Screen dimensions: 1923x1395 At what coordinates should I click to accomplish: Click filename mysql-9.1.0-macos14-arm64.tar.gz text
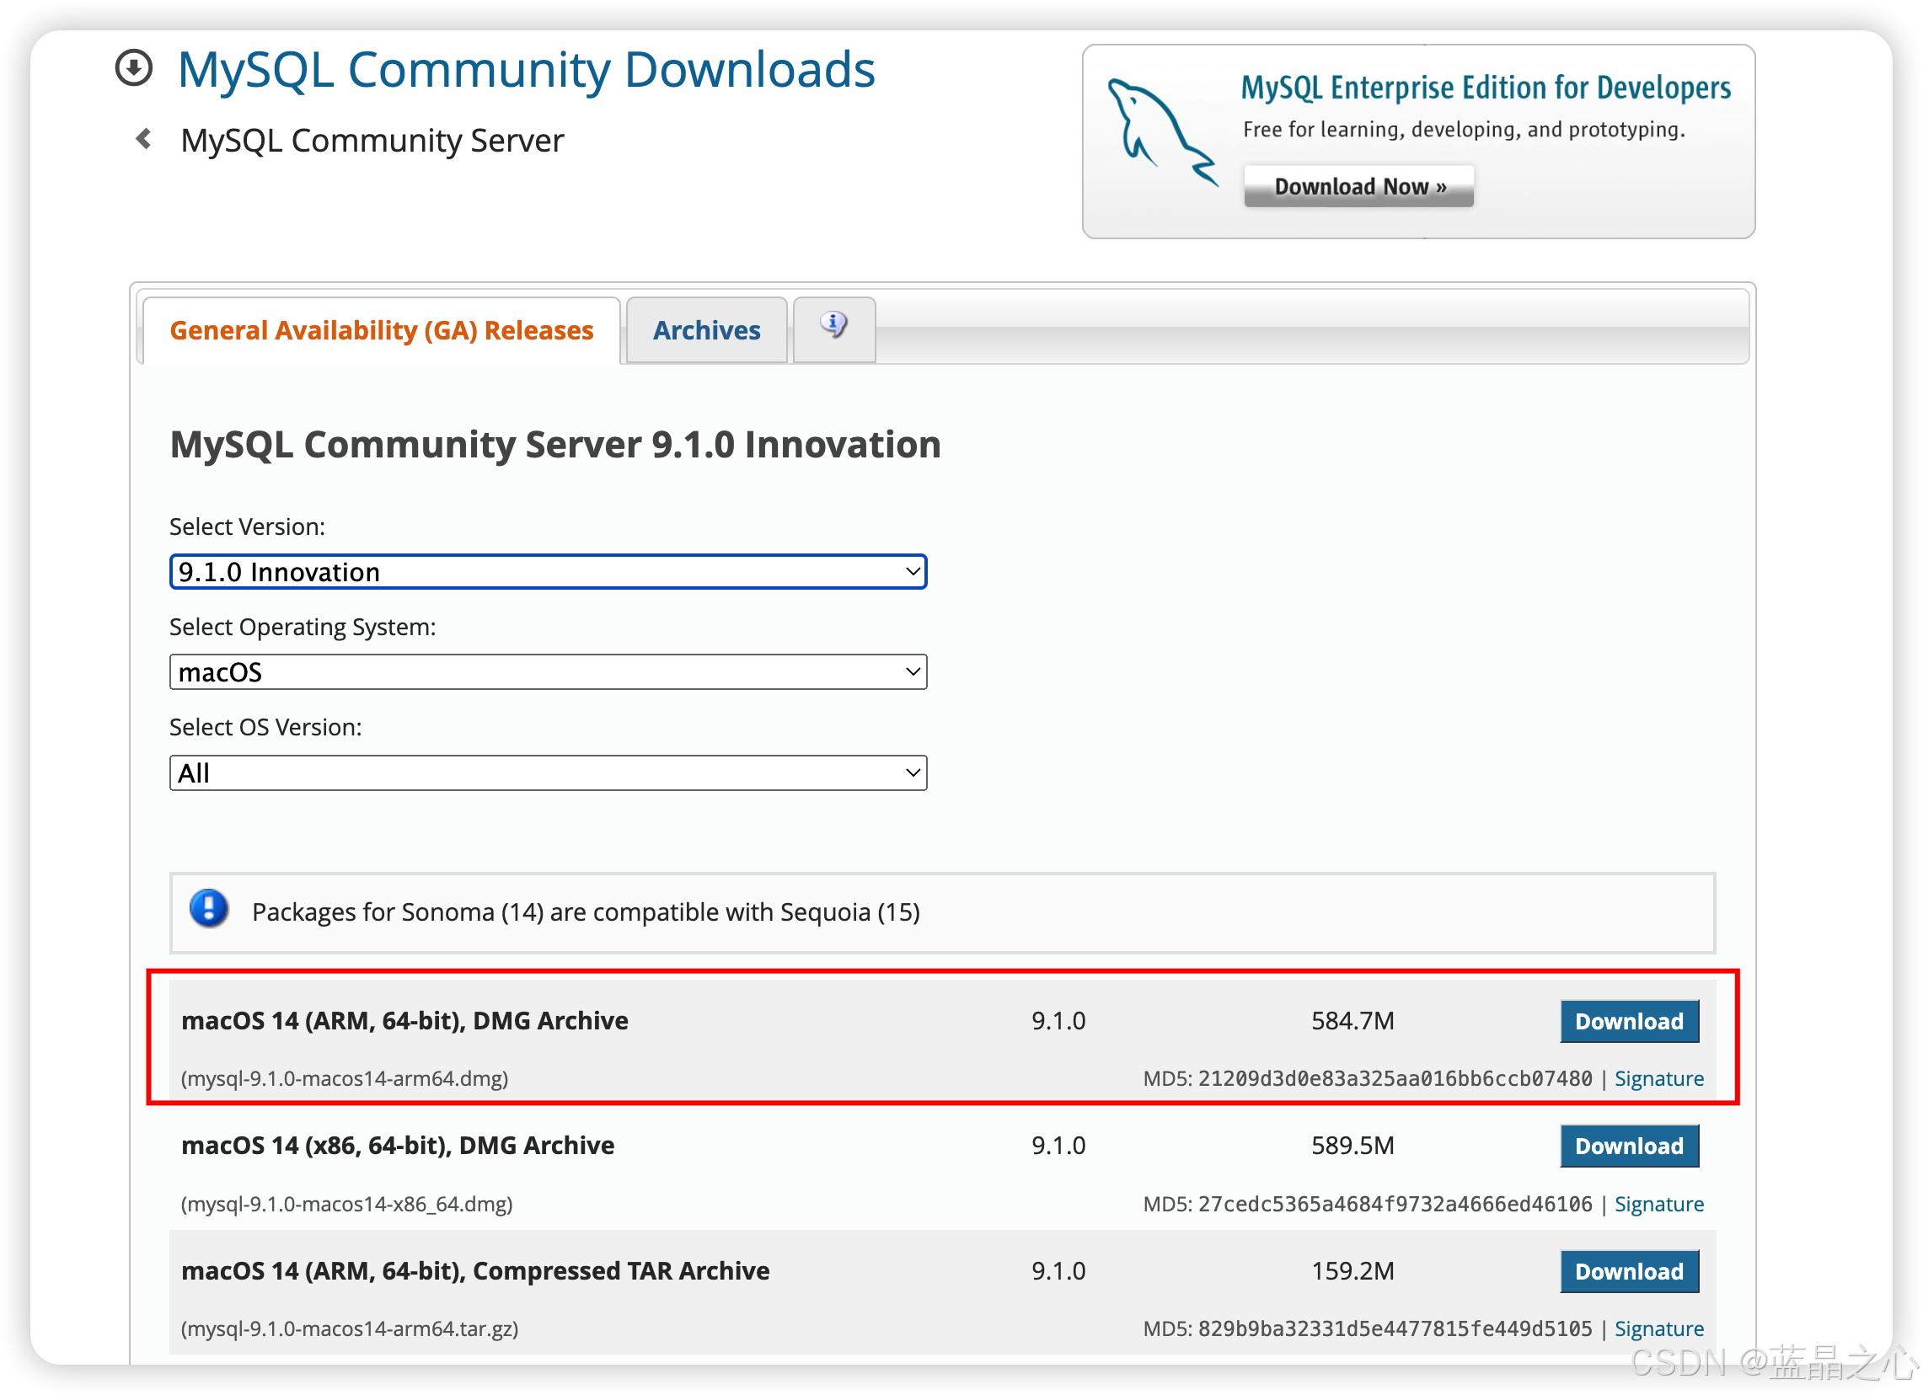pos(350,1328)
